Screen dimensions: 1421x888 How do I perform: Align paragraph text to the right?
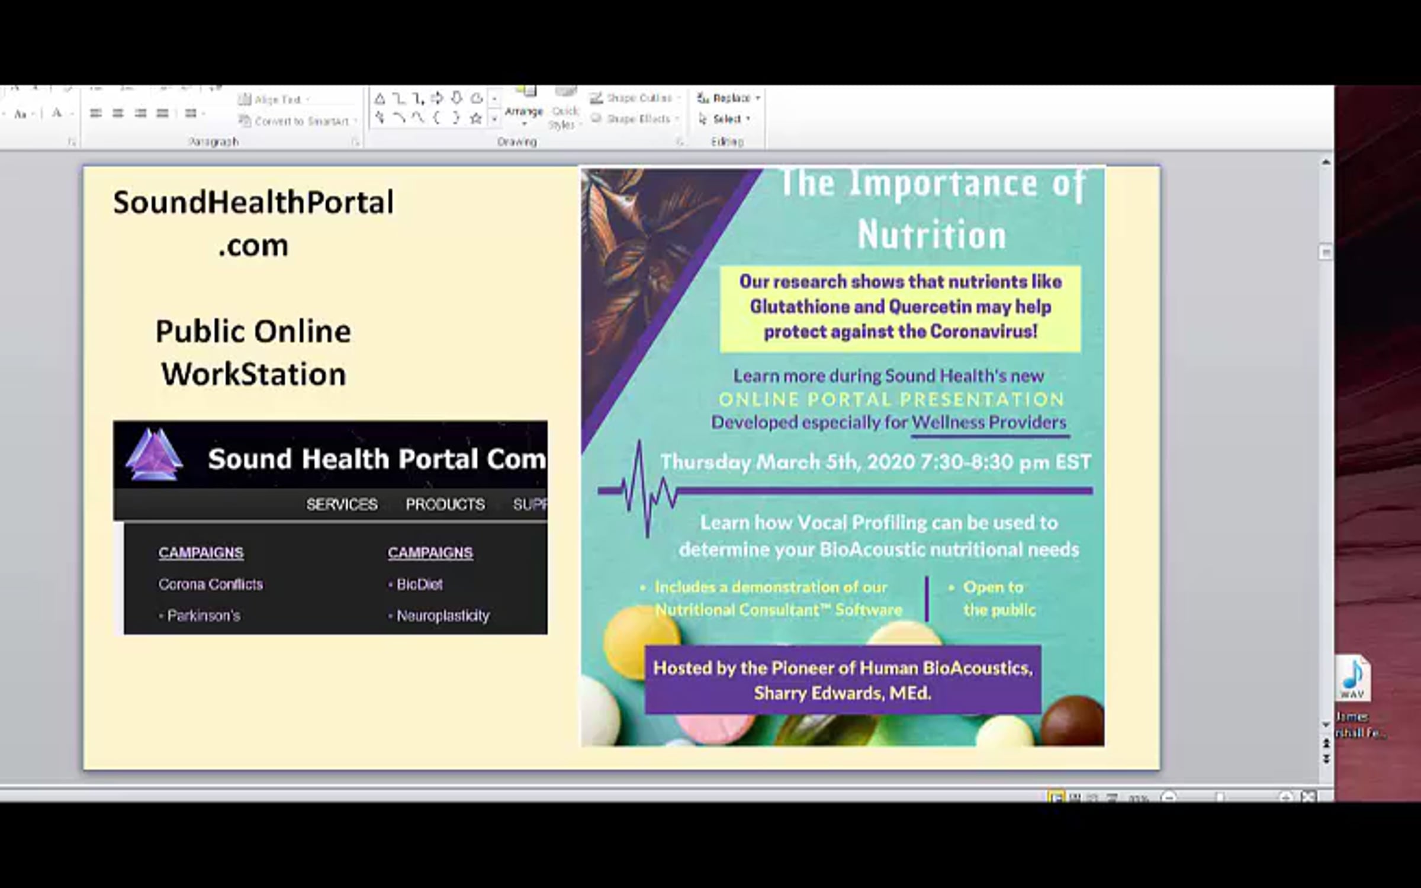point(140,113)
